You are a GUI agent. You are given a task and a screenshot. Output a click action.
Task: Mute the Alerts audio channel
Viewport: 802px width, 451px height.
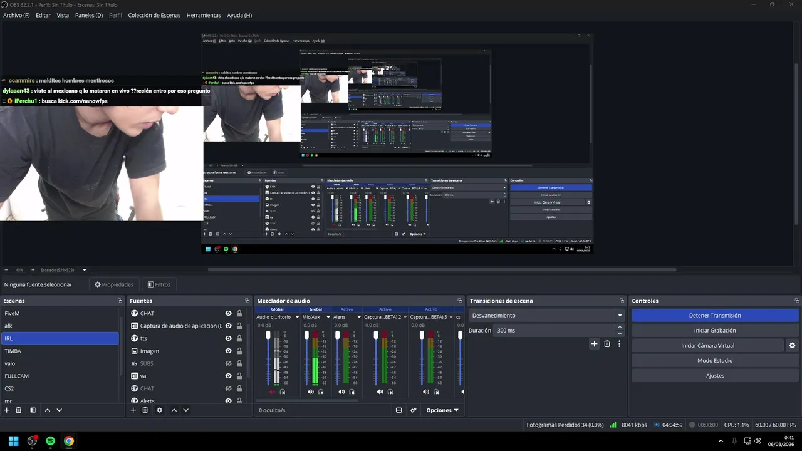[341, 392]
